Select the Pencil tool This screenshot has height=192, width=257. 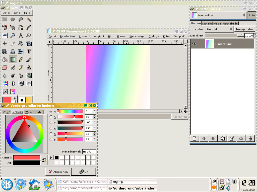pyautogui.click(x=21, y=59)
